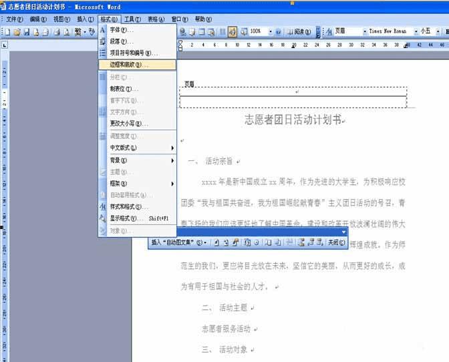This screenshot has width=449, height=362.
Task: Open the 编辑 menu
Action: pos(38,19)
